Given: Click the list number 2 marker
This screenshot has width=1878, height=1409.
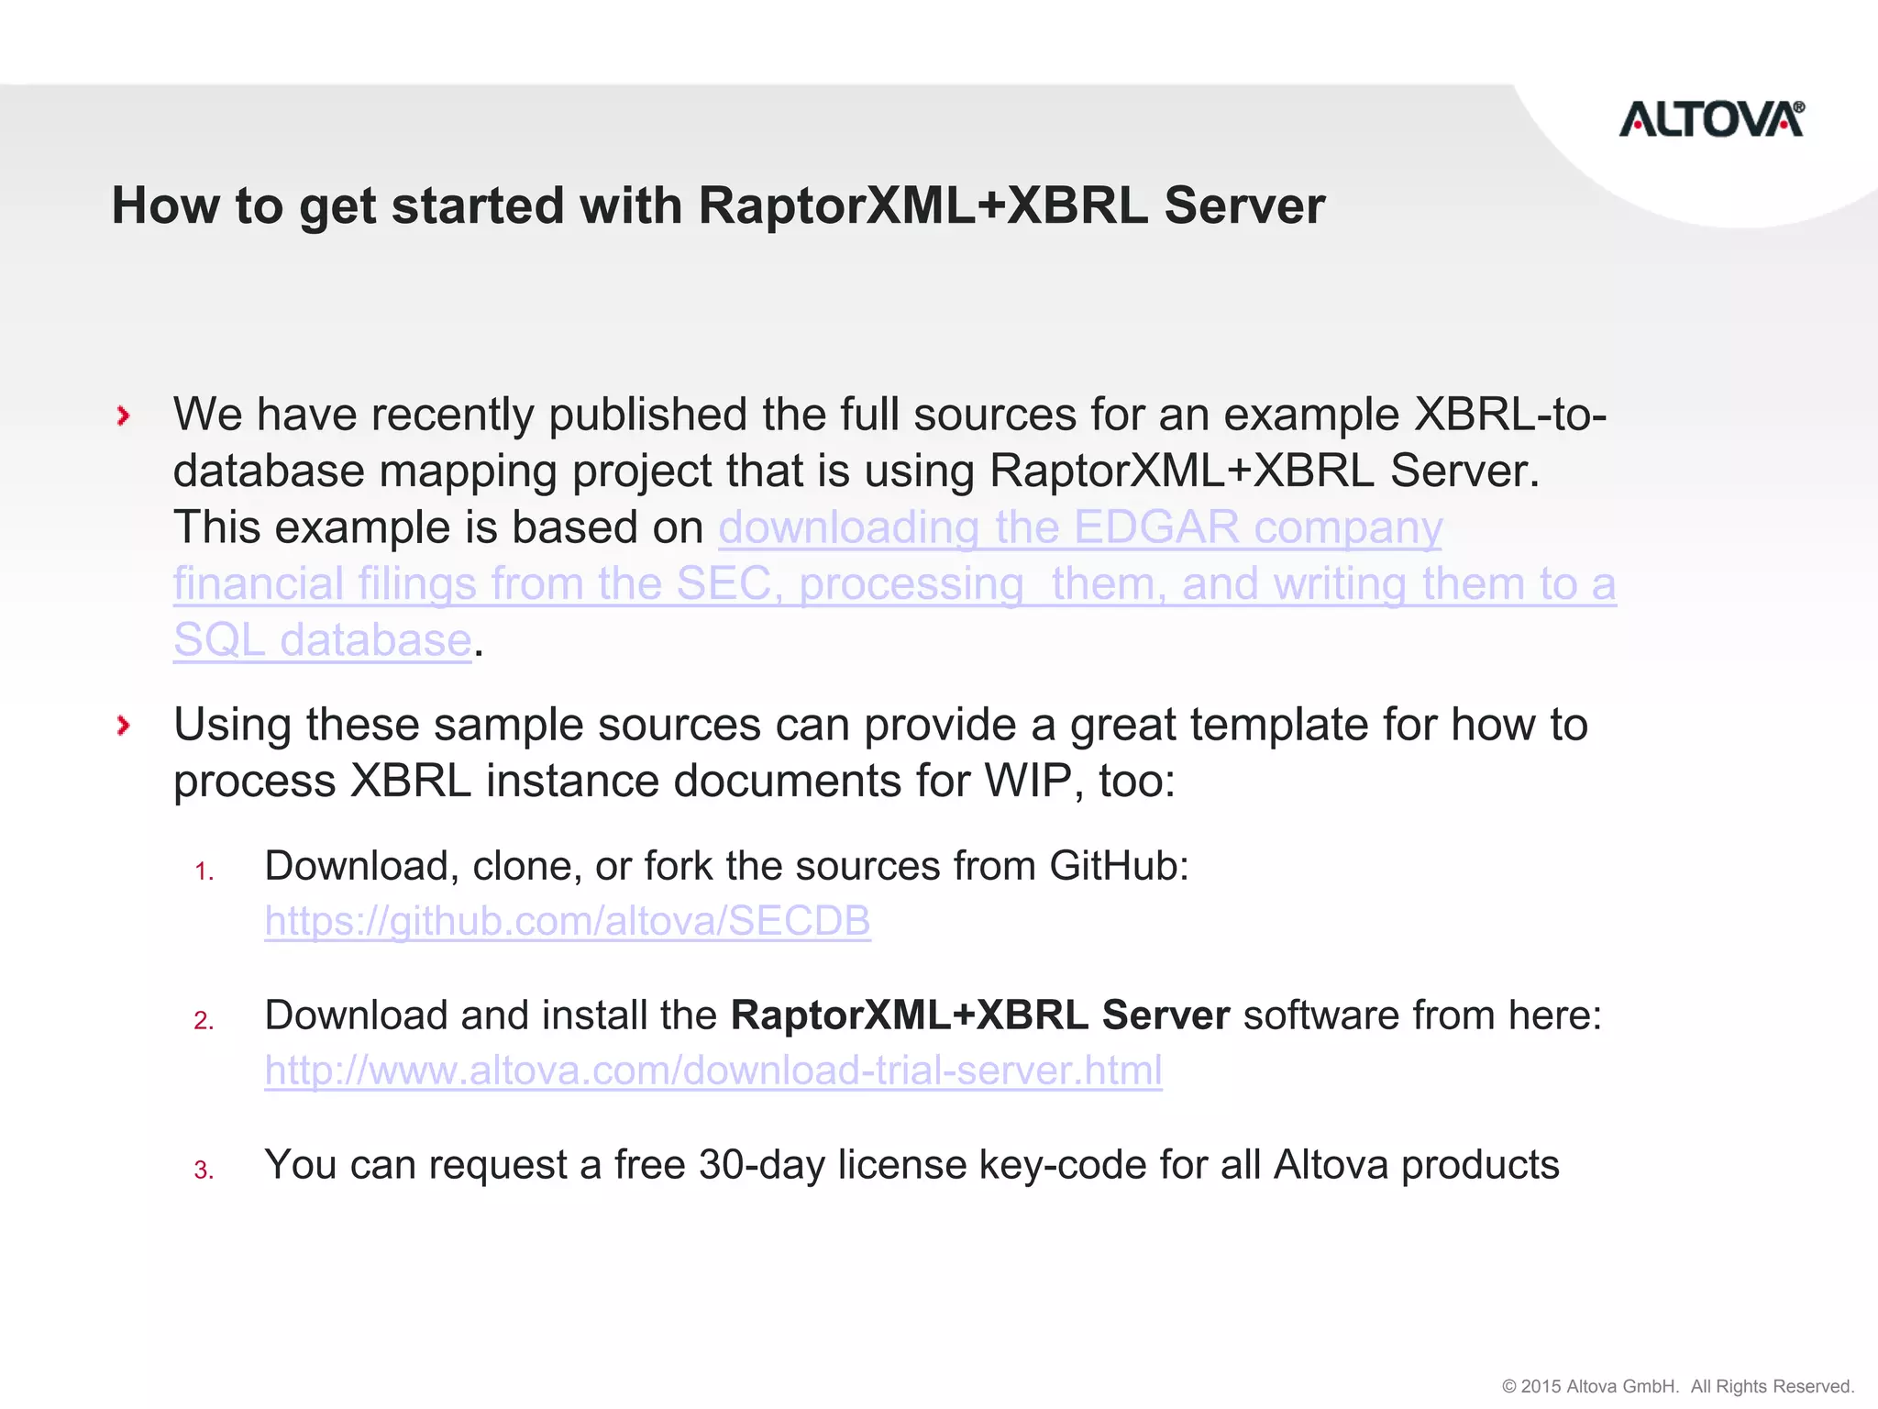Looking at the screenshot, I should [204, 1020].
